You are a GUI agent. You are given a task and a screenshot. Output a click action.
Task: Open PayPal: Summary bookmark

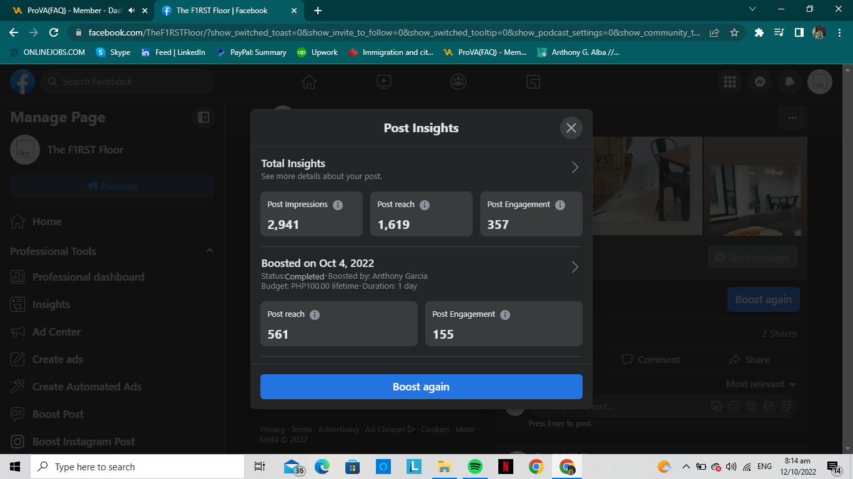pyautogui.click(x=252, y=52)
